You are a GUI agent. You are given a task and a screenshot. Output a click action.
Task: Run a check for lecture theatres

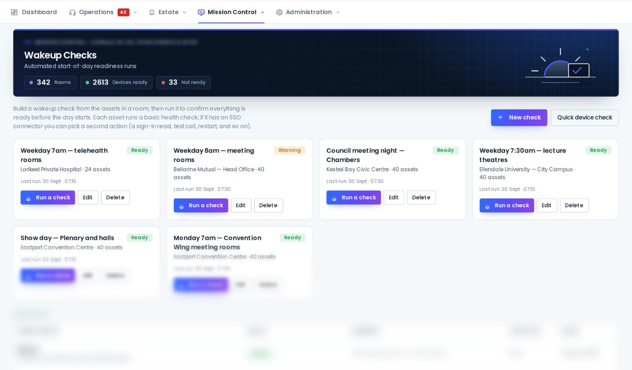coord(507,205)
